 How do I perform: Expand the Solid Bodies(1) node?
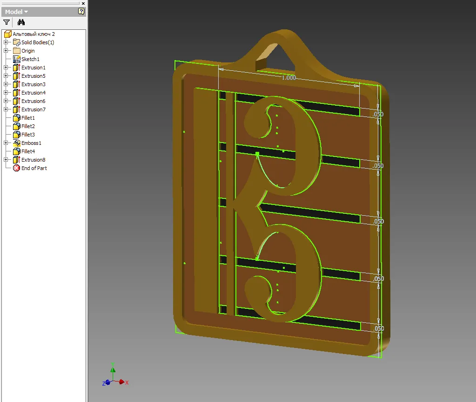pyautogui.click(x=6, y=42)
